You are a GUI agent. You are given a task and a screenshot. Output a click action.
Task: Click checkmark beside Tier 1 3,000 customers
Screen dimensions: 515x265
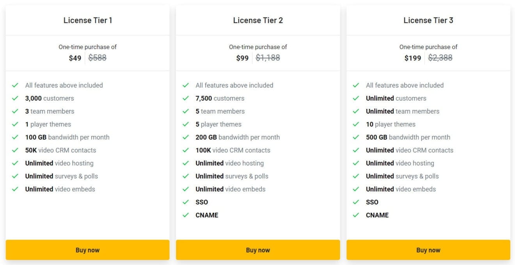click(x=15, y=98)
